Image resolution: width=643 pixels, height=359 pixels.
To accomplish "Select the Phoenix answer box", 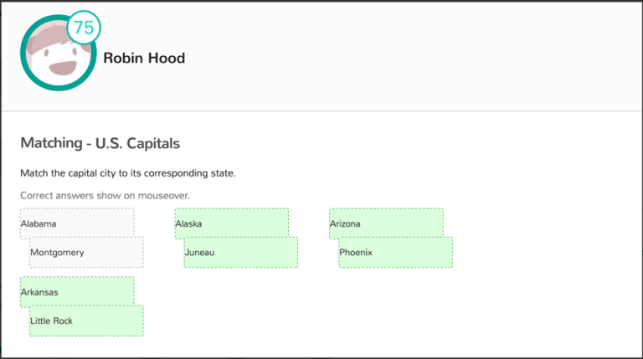I will [396, 253].
